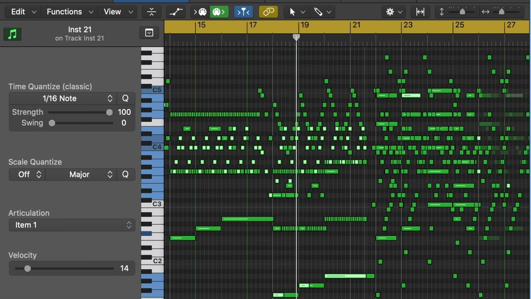
Task: Click the playhead marker in ruler
Action: (x=296, y=37)
